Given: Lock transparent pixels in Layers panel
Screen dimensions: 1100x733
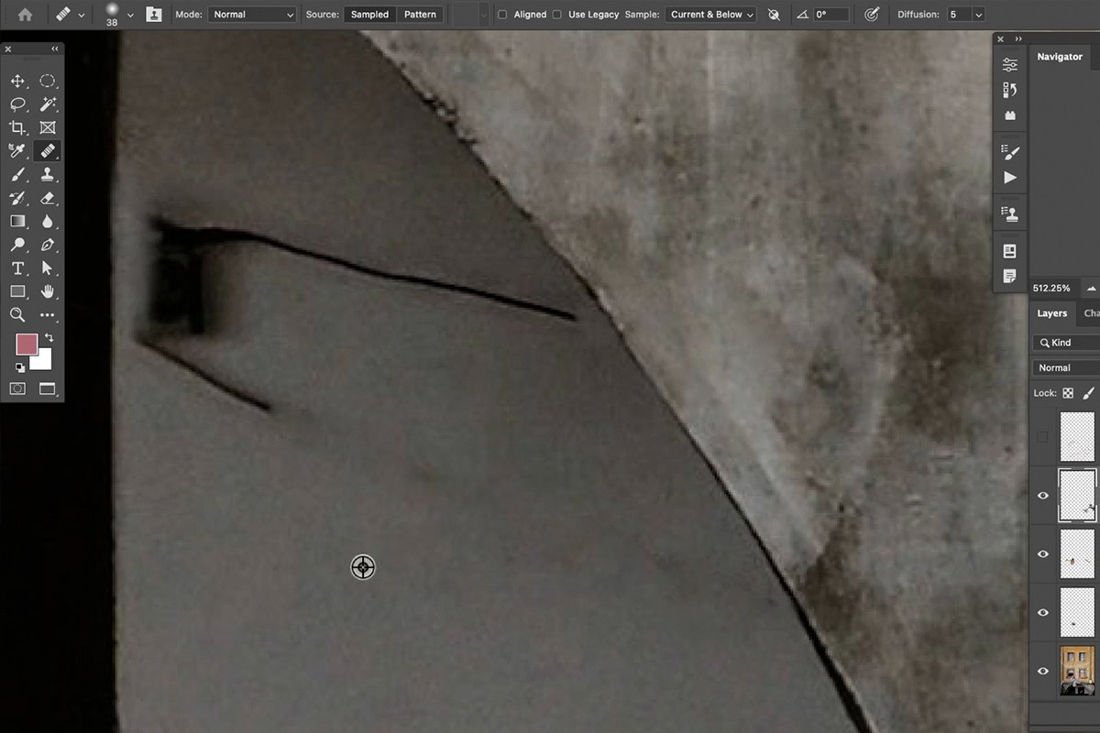Looking at the screenshot, I should 1068,393.
